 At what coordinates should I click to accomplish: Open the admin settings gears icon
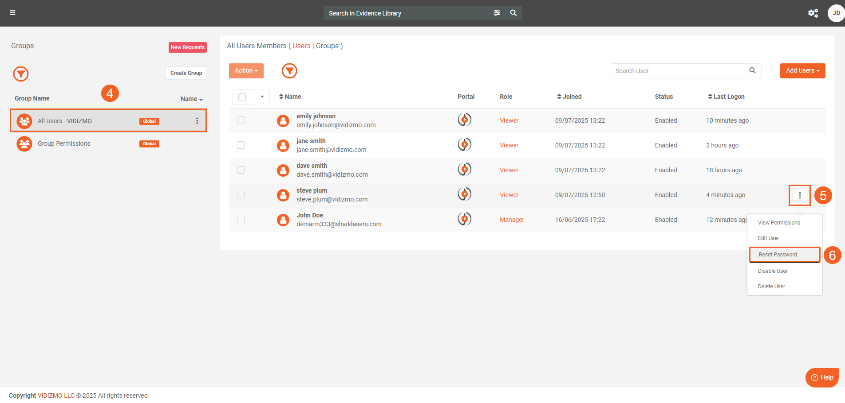point(813,13)
